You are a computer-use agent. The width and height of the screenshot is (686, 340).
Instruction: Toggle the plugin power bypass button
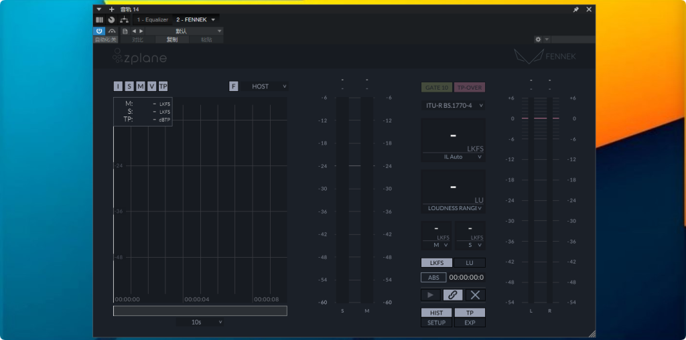tap(99, 31)
